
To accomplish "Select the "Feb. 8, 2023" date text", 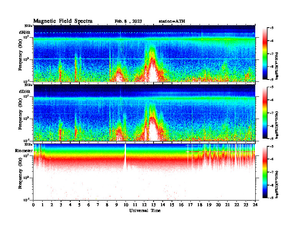I will pyautogui.click(x=128, y=22).
